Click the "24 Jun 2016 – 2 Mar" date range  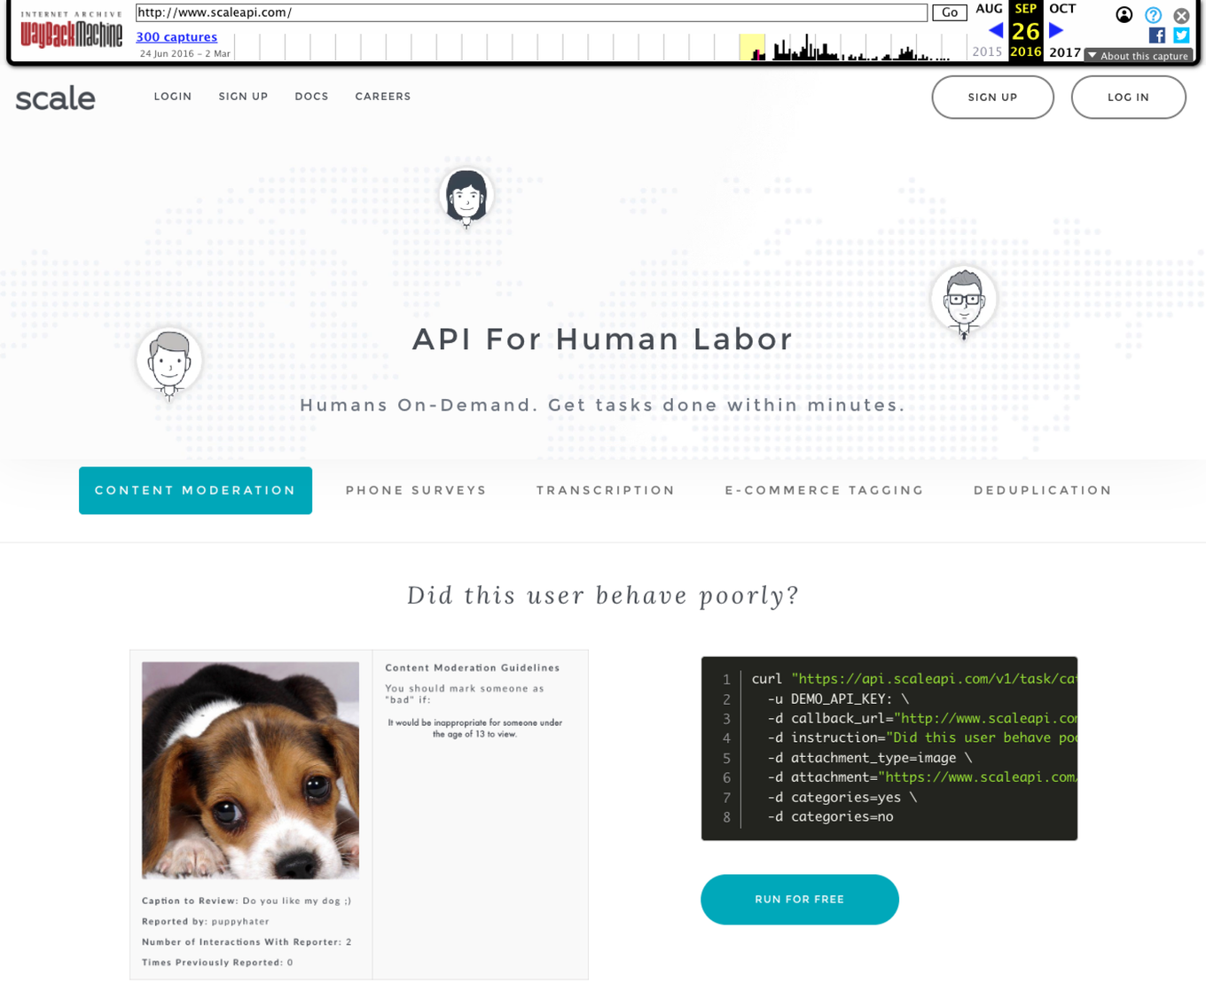[x=185, y=53]
